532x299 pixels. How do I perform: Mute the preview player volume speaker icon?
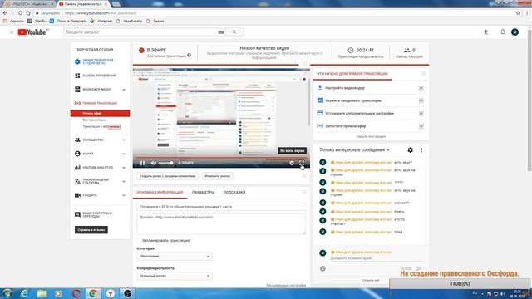(153, 163)
